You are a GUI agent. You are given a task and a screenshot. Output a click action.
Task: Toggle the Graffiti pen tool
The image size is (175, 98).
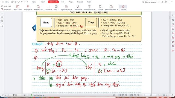(x=123, y=7)
